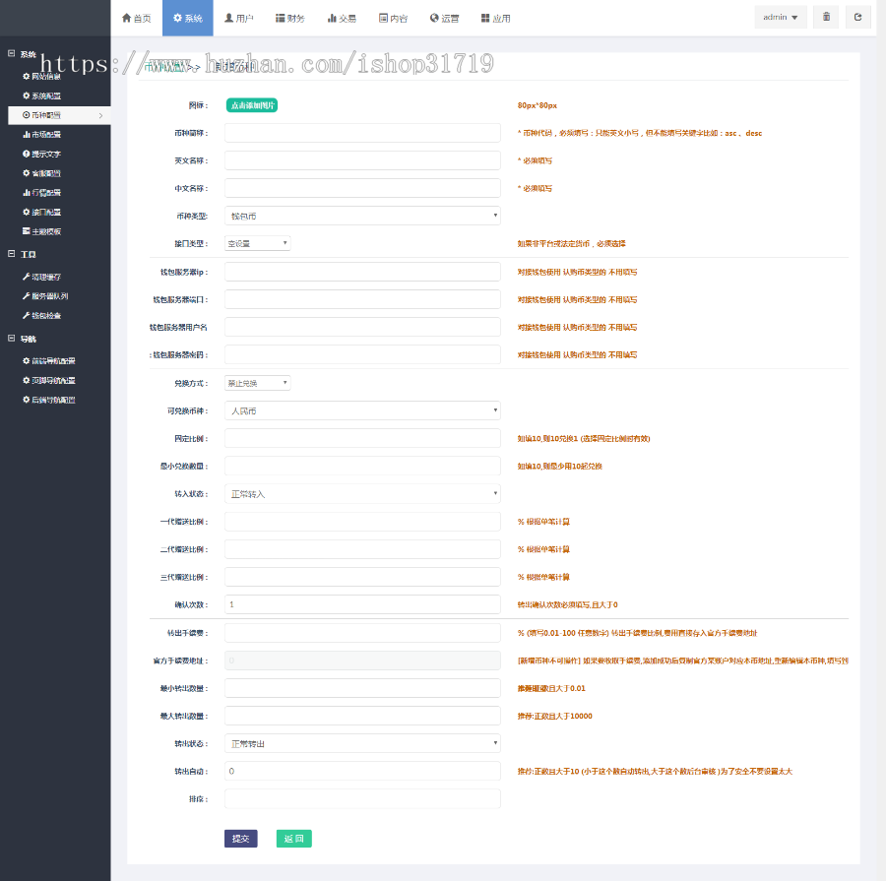Viewport: 886px width, 881px height.
Task: Open the 接口类型 dropdown
Action: click(x=257, y=243)
